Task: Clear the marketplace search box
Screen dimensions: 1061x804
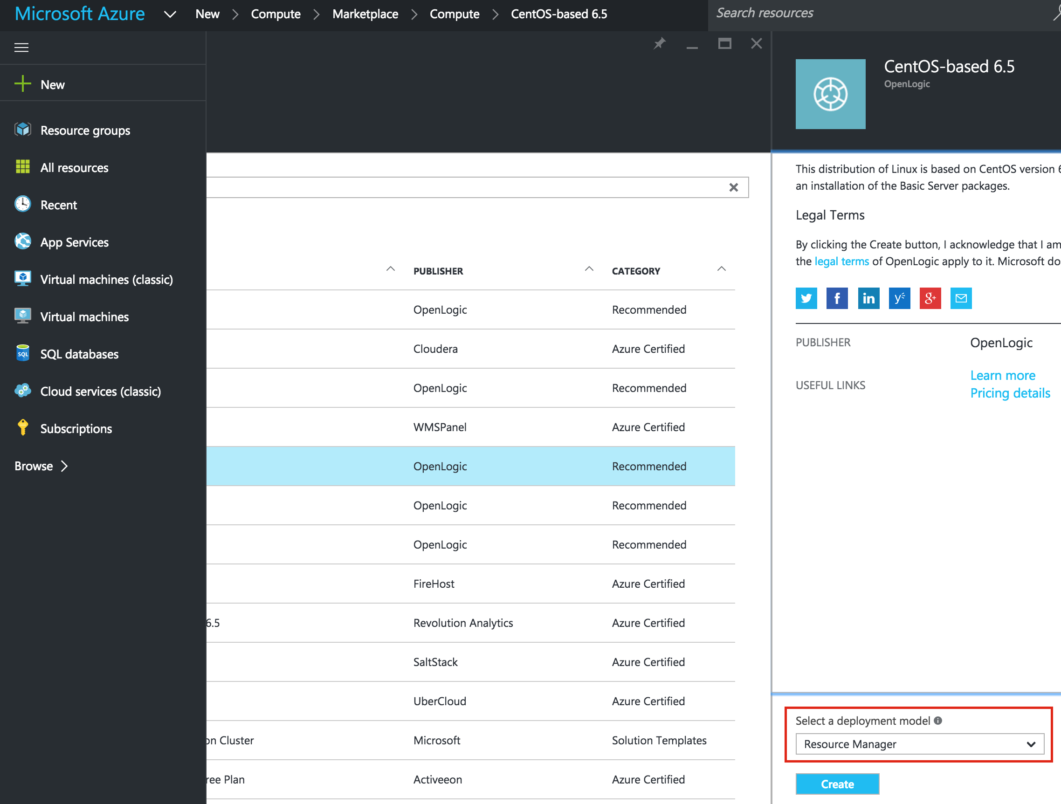Action: 733,187
